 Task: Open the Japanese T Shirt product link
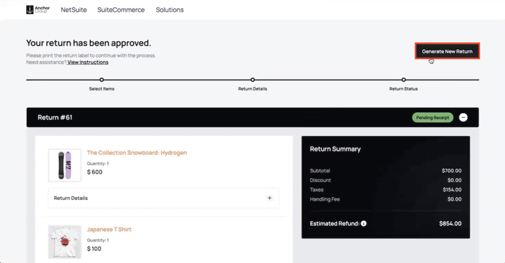[x=109, y=229]
